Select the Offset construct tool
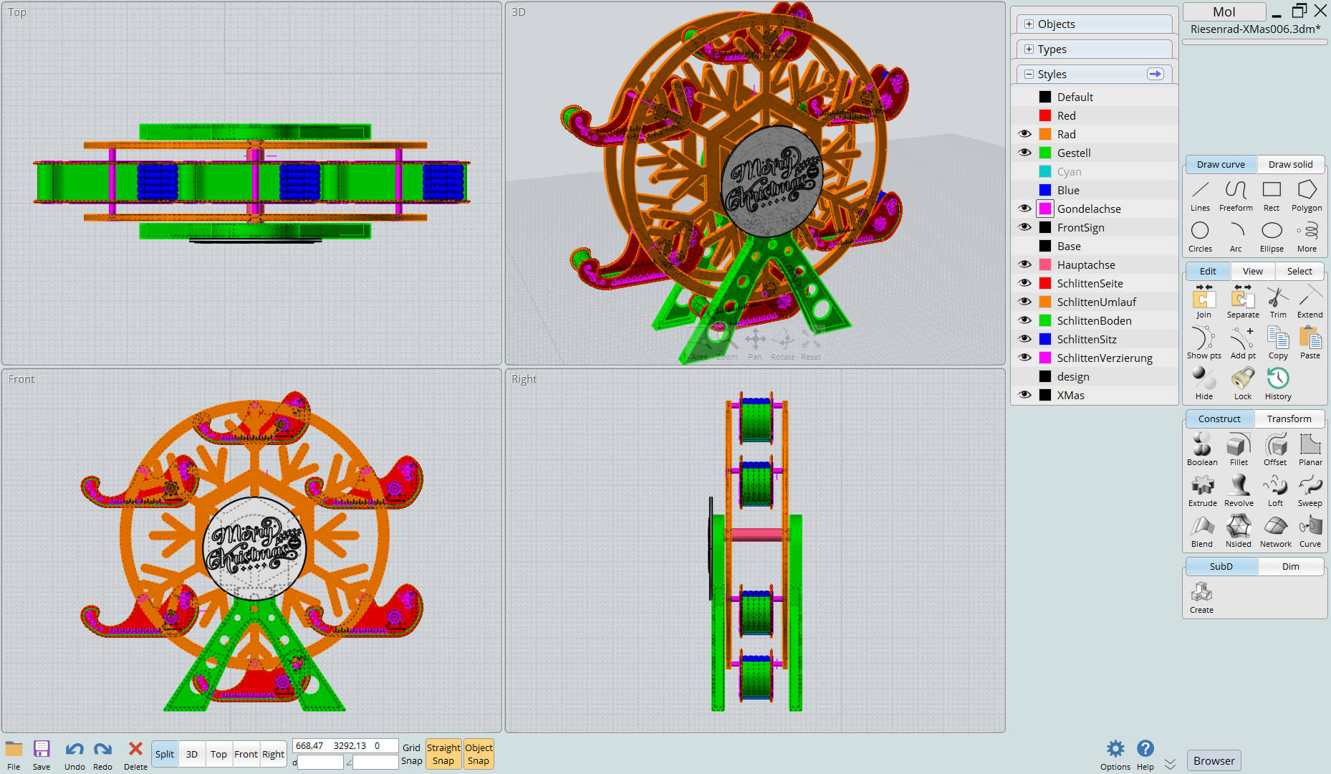Image resolution: width=1331 pixels, height=774 pixels. pos(1275,450)
